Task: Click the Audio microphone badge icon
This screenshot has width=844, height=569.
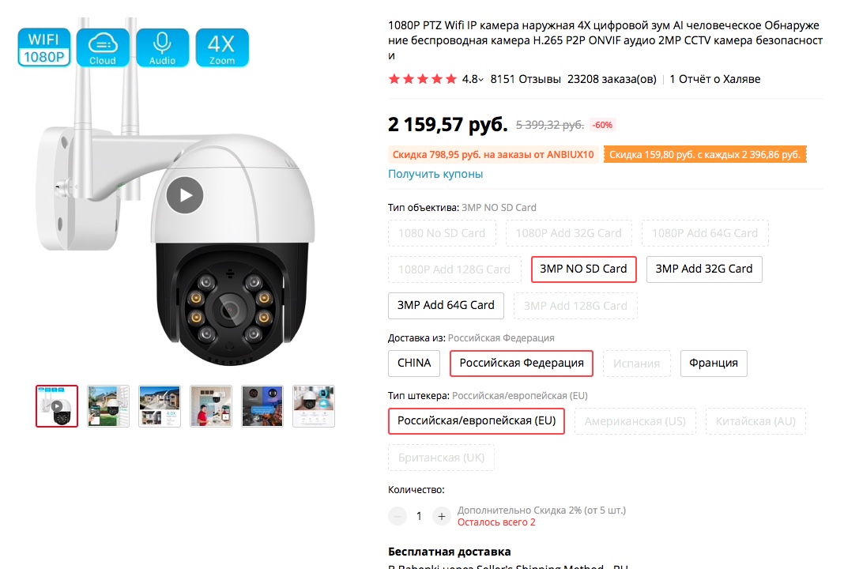Action: pos(162,47)
